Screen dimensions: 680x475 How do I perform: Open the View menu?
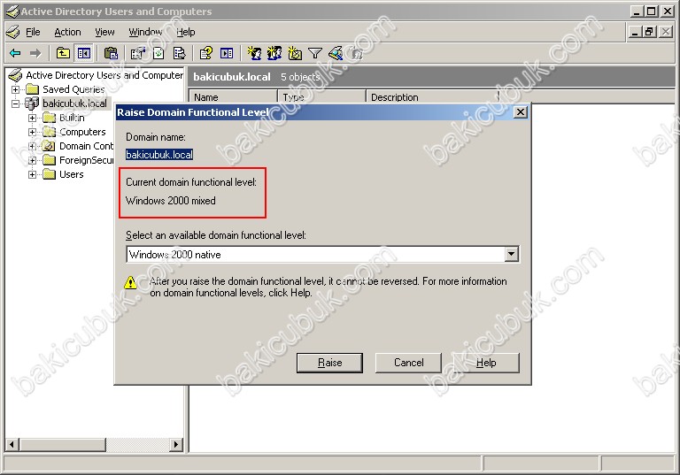tap(104, 32)
